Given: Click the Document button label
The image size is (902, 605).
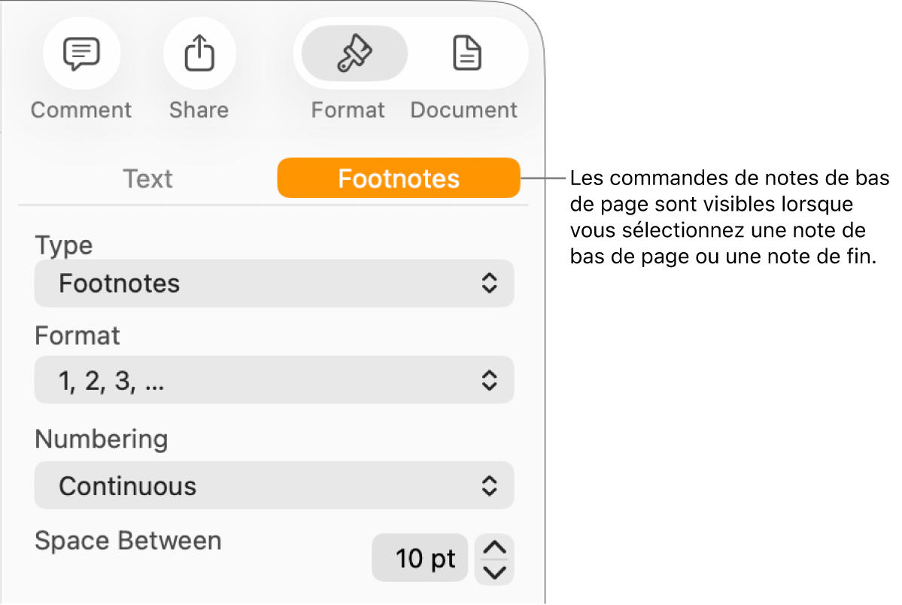Looking at the screenshot, I should [463, 109].
